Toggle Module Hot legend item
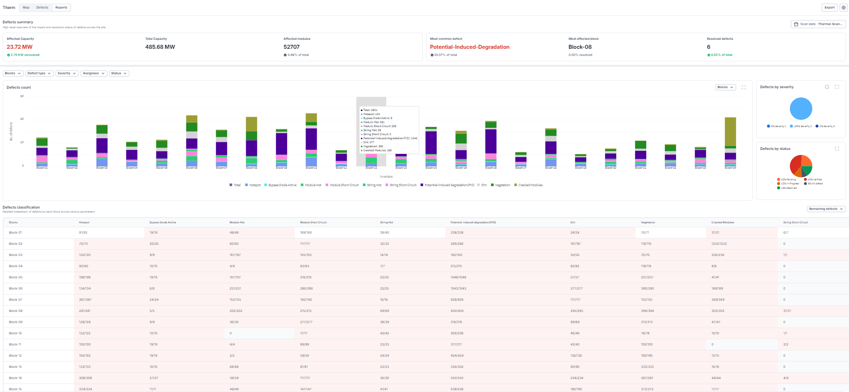Image resolution: width=849 pixels, height=392 pixels. (x=311, y=185)
